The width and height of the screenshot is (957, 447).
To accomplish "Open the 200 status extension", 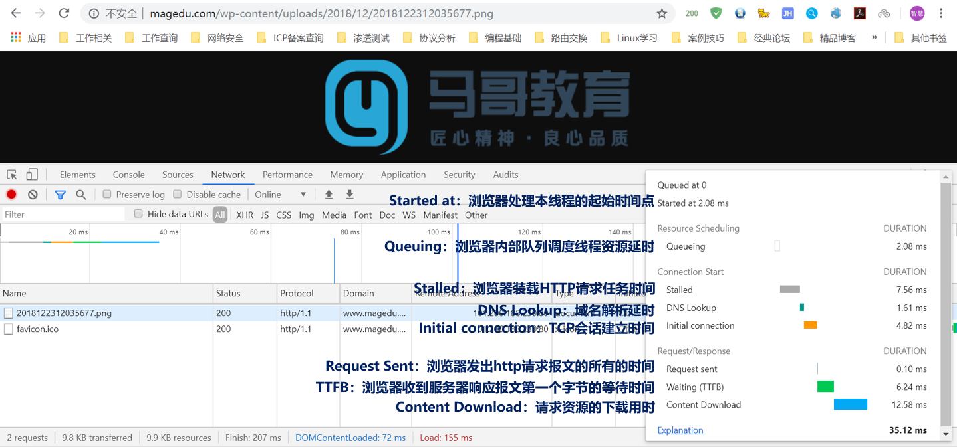I will pos(692,13).
